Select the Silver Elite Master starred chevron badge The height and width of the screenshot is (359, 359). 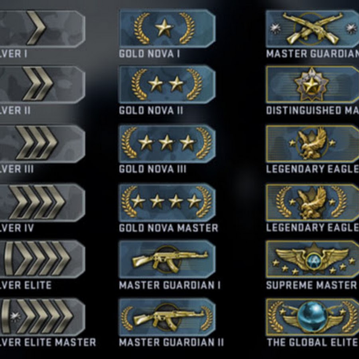coord(43,318)
